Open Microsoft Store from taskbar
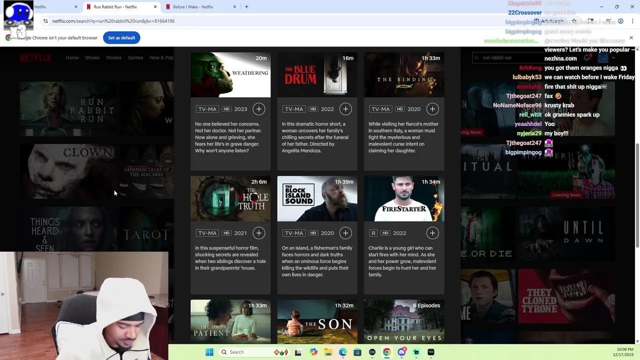The image size is (640, 360). pos(357,352)
